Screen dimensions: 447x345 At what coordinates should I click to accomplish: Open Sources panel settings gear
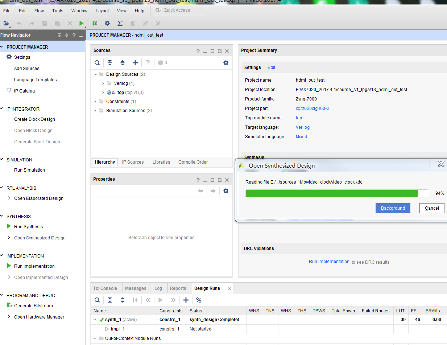pyautogui.click(x=226, y=63)
